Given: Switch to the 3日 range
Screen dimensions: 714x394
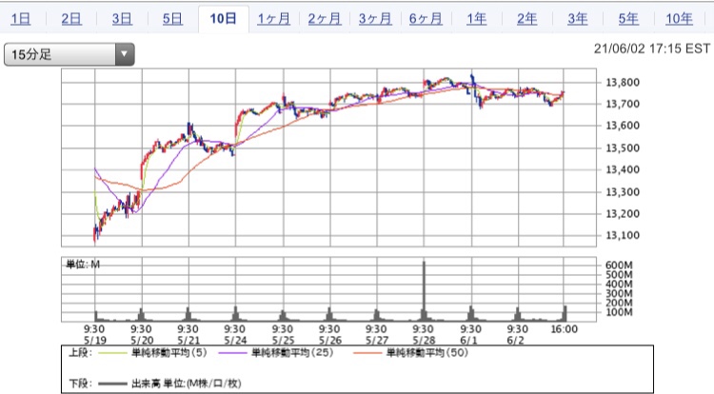Looking at the screenshot, I should pyautogui.click(x=122, y=19).
